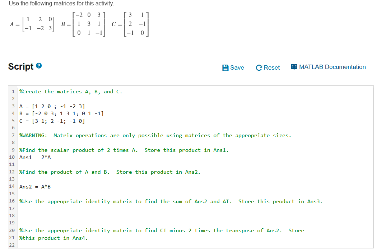The width and height of the screenshot is (386, 252).
Task: Click the WARNING comment on line 7
Action: coord(108,135)
